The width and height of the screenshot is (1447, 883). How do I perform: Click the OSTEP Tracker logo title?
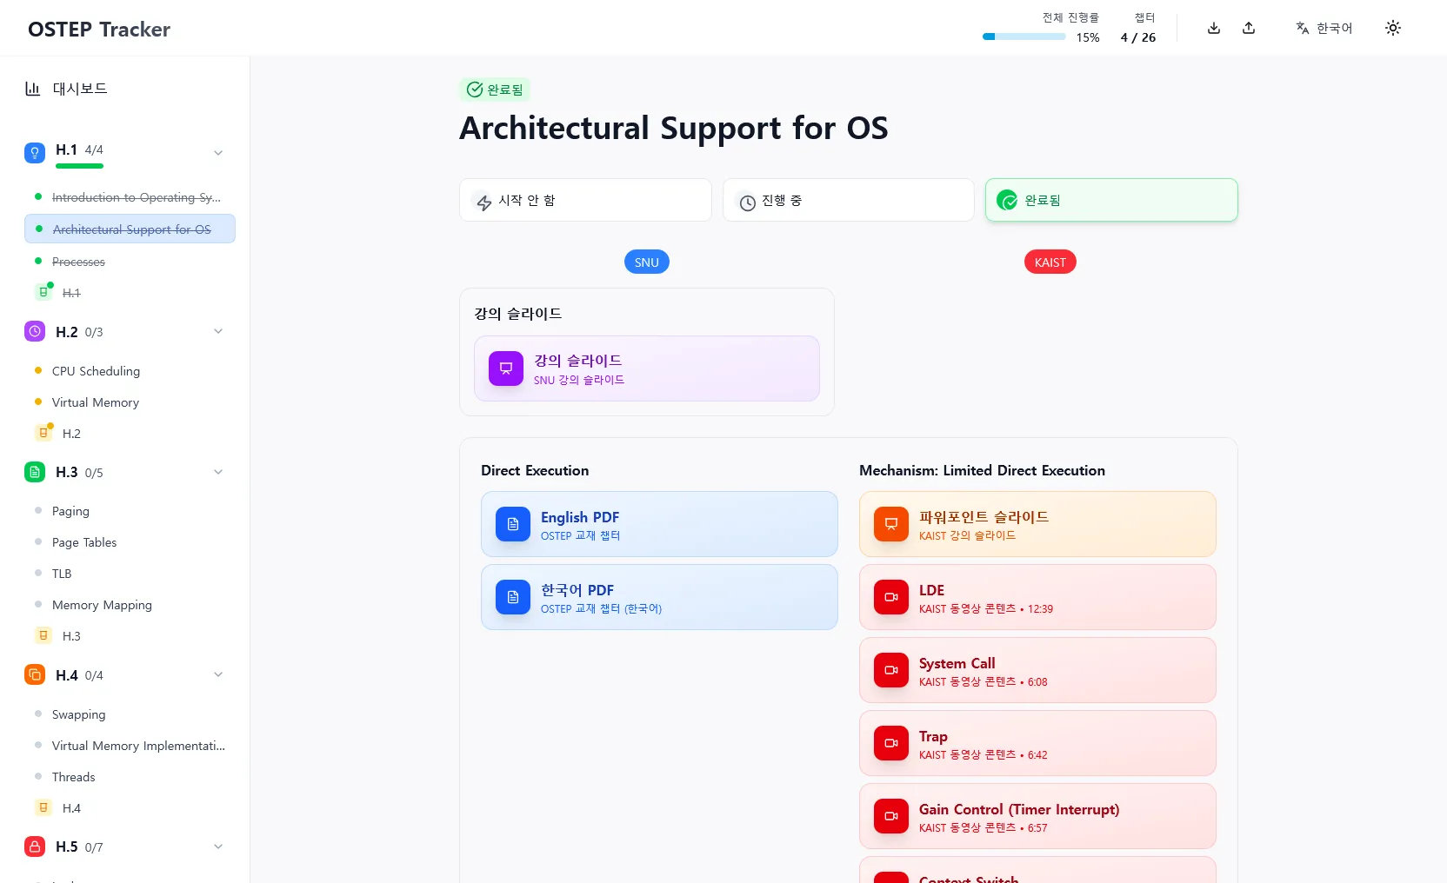99,30
